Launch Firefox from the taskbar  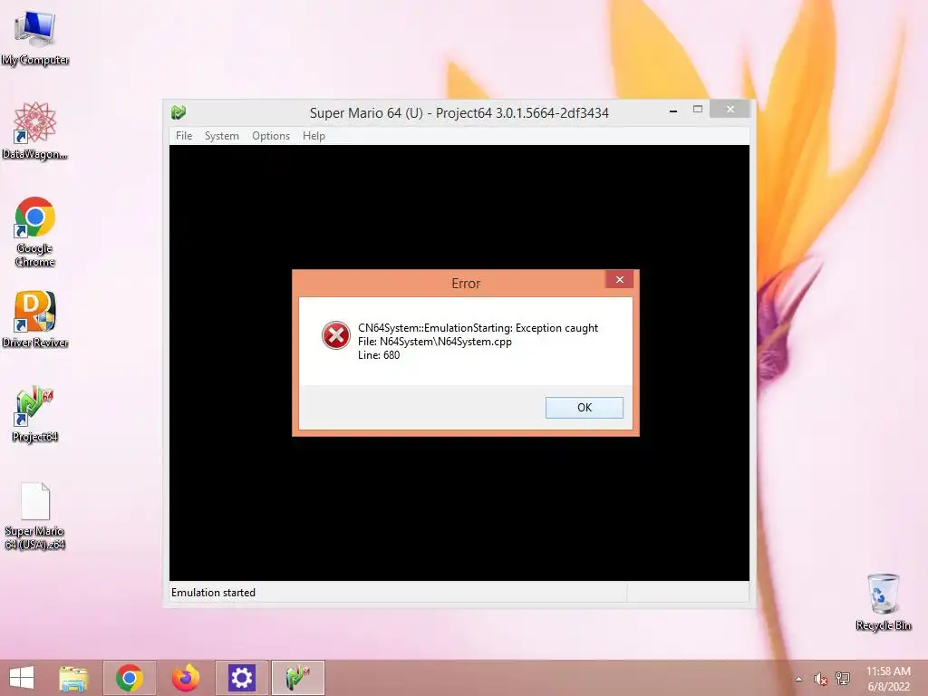click(x=185, y=678)
